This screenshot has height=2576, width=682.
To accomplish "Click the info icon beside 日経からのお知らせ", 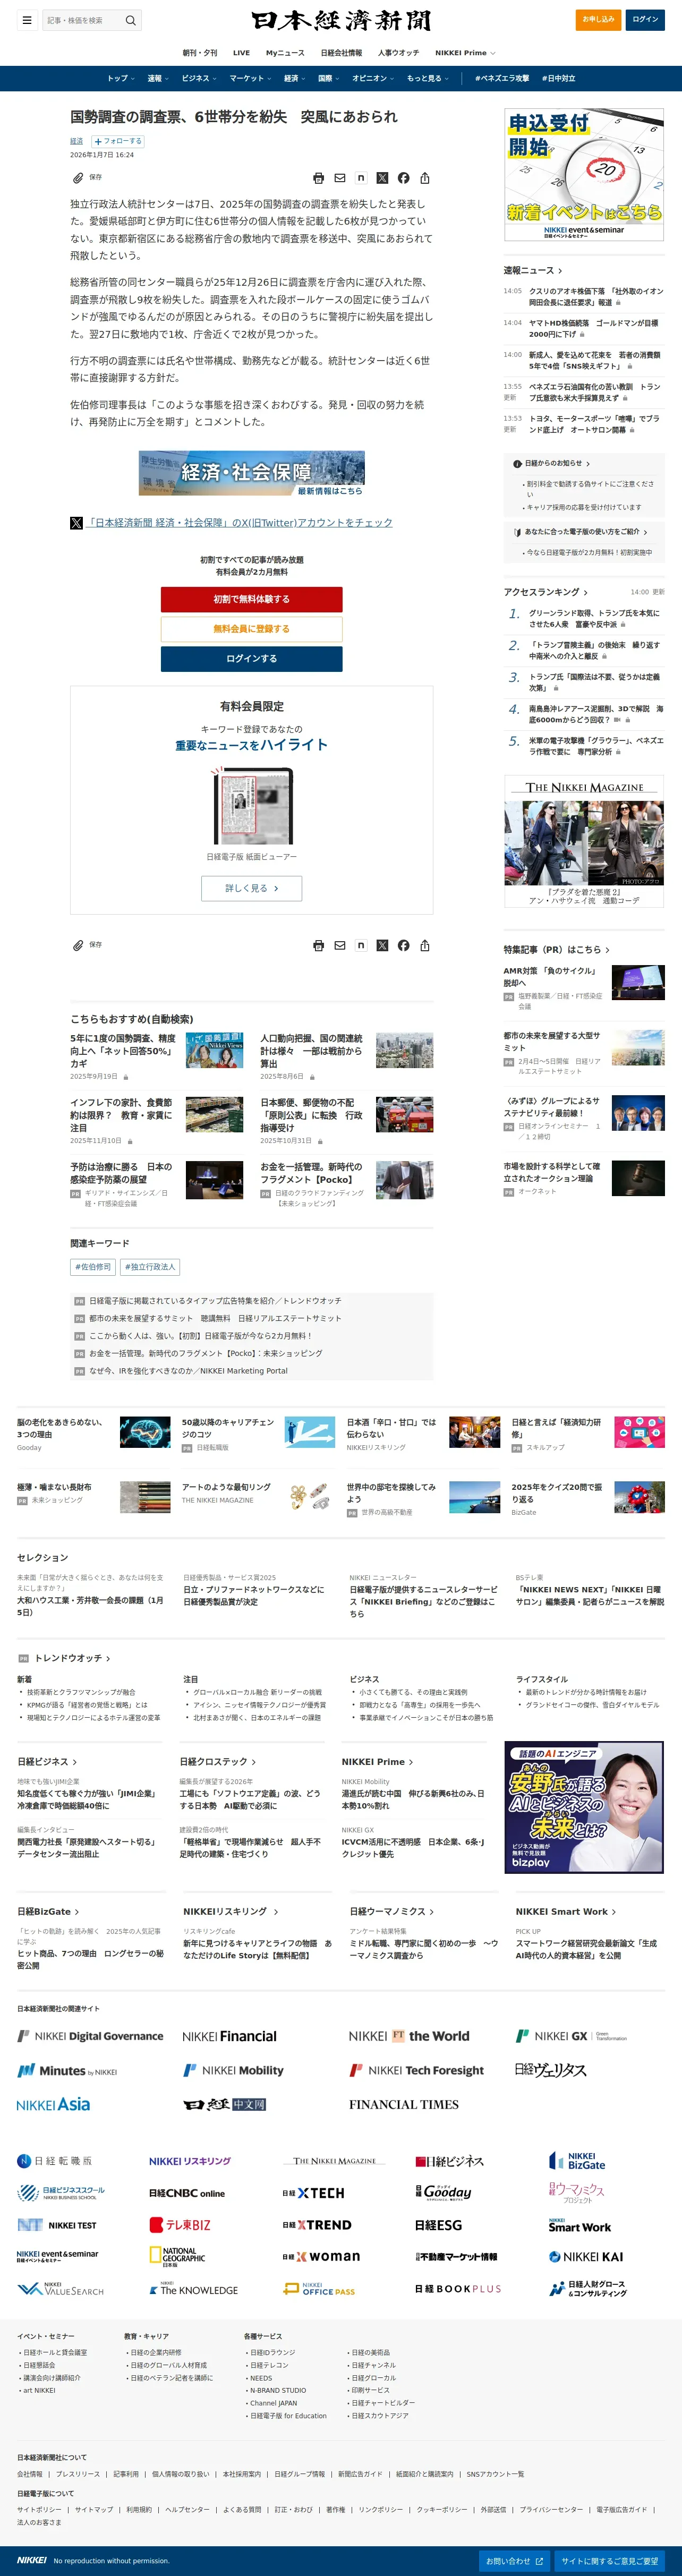I will tap(517, 464).
